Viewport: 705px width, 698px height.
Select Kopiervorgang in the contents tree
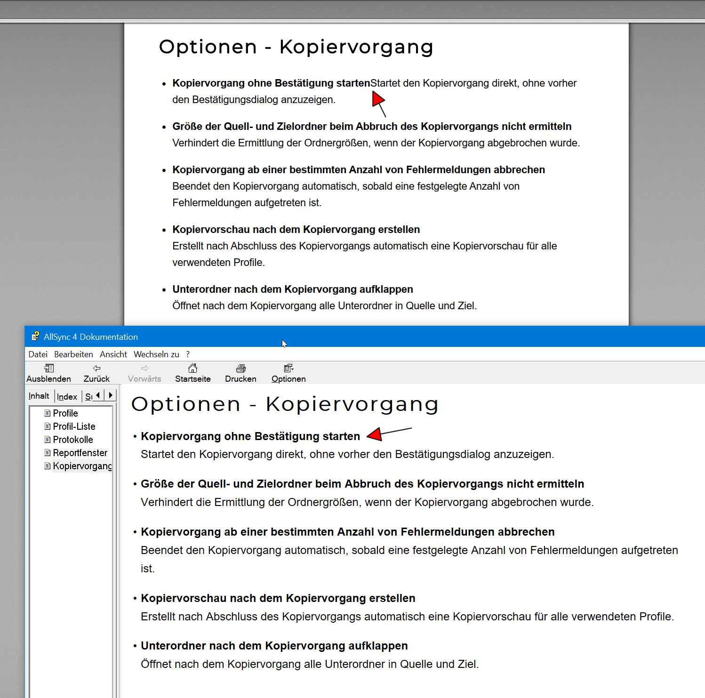(x=82, y=465)
